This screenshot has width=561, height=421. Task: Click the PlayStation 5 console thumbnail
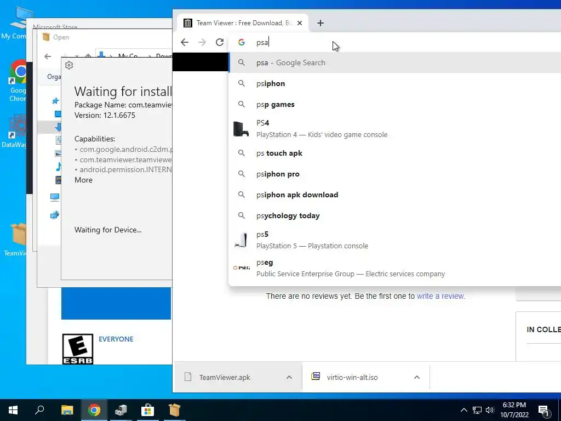coord(241,240)
